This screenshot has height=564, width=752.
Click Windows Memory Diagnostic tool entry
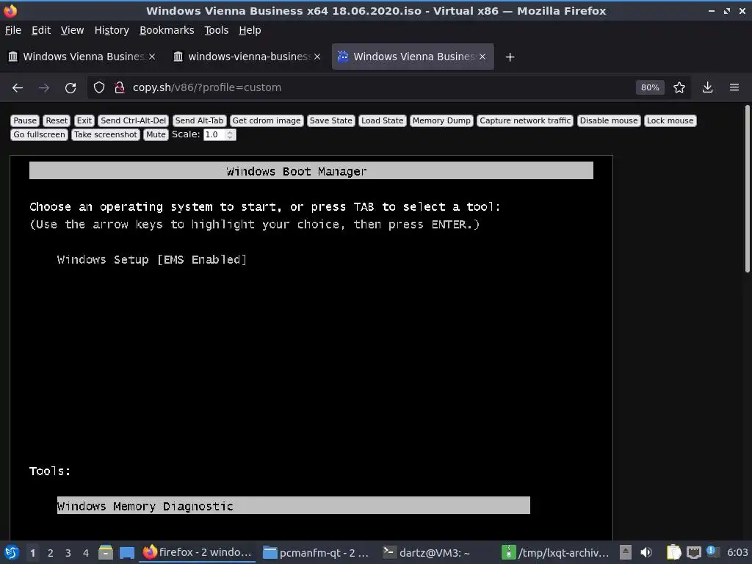coord(294,505)
